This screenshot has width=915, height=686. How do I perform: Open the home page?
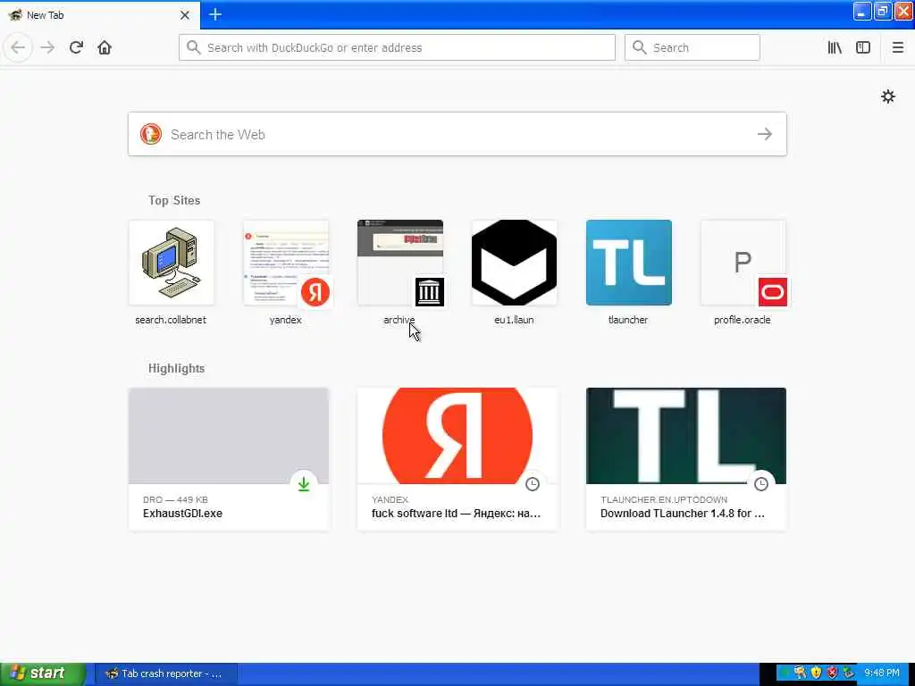(105, 47)
